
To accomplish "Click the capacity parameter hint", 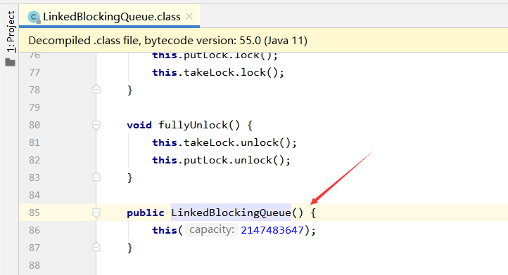I will pyautogui.click(x=212, y=230).
